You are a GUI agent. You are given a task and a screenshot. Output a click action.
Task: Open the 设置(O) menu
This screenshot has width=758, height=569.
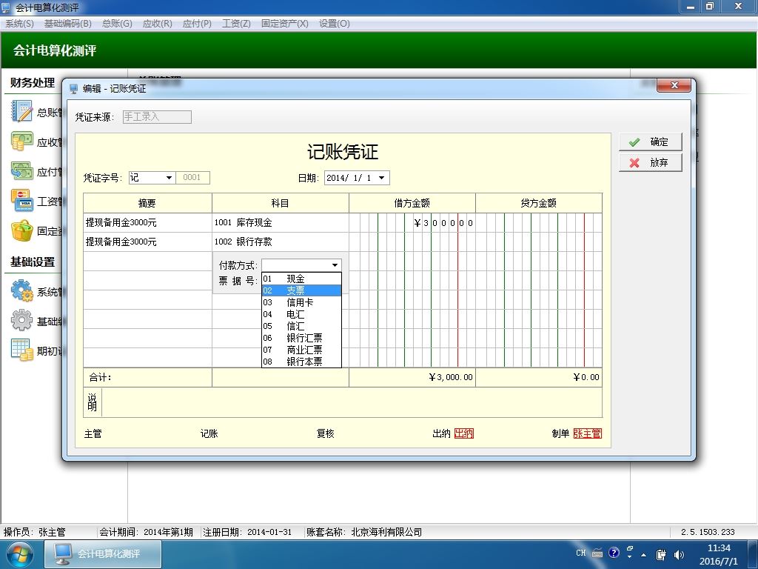coord(335,24)
